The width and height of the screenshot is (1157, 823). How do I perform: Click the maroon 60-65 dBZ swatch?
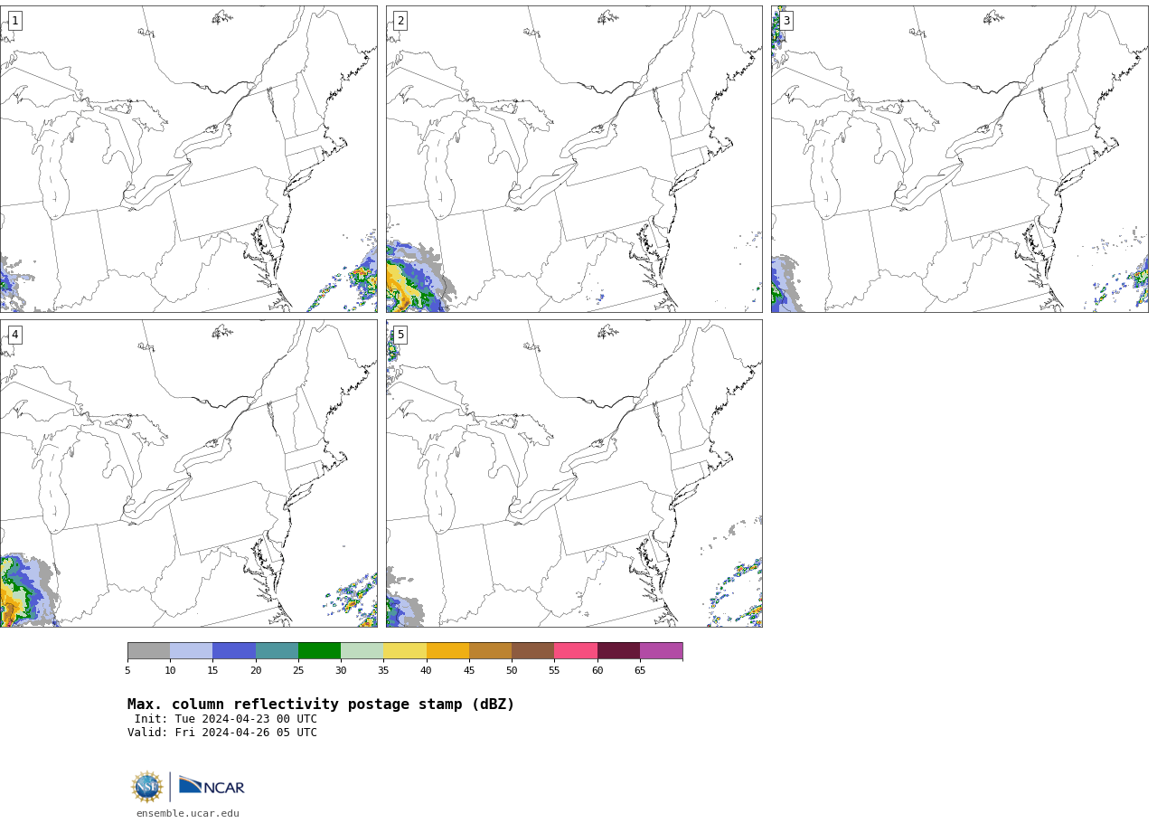(618, 651)
